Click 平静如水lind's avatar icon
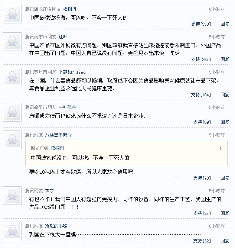This screenshot has height=248, width=235. point(12,77)
